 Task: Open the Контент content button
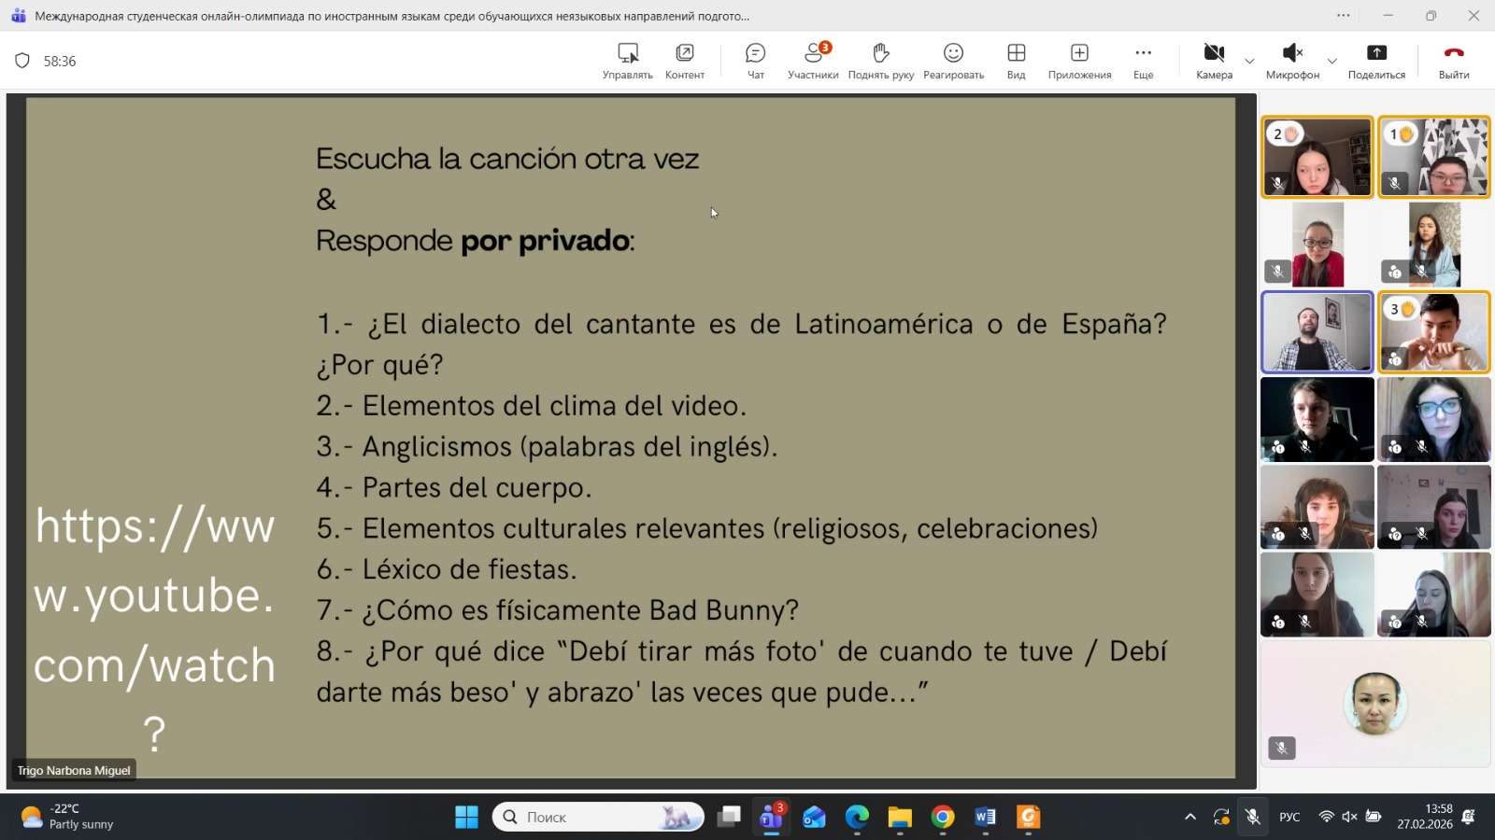[684, 61]
